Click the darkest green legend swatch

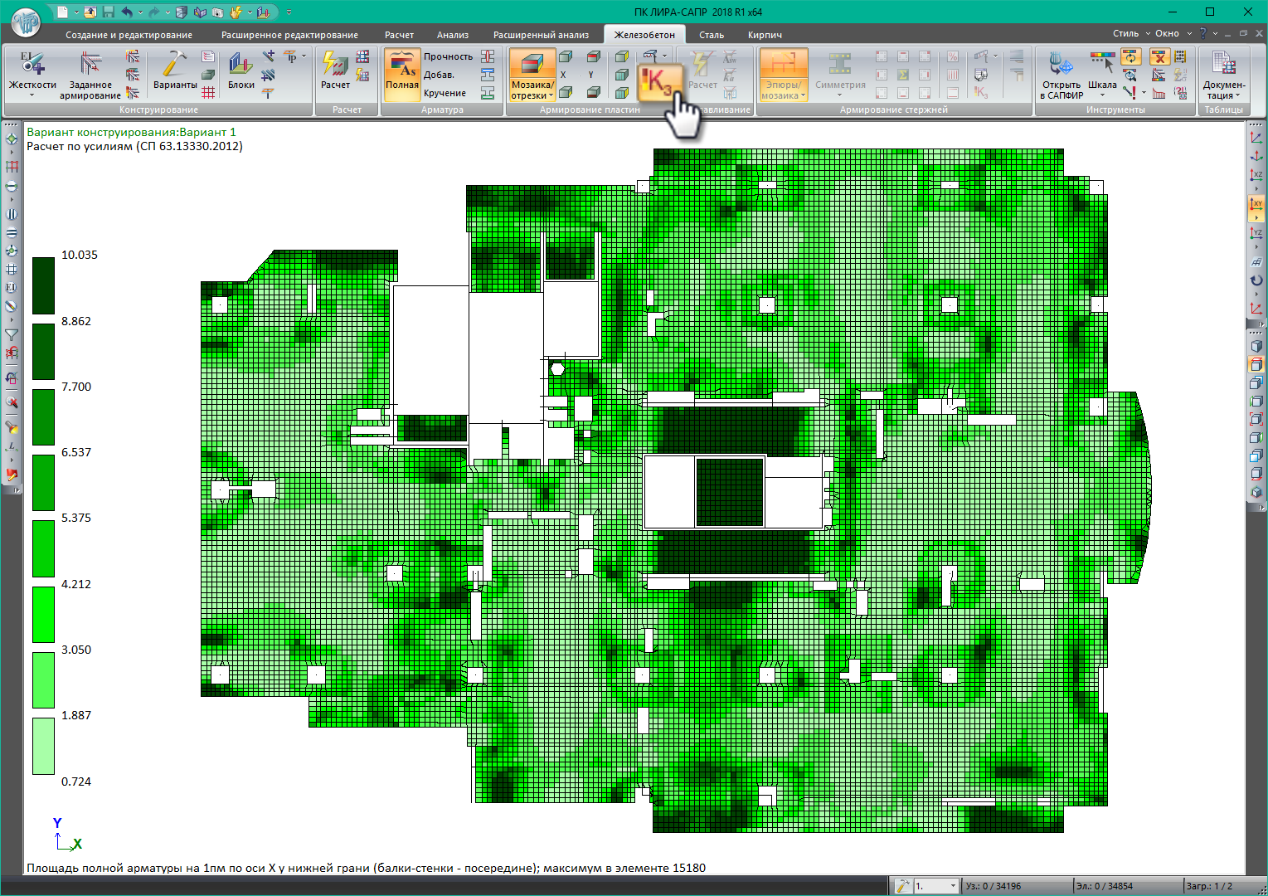pyautogui.click(x=43, y=285)
